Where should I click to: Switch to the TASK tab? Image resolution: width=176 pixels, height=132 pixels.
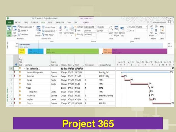pyautogui.click(x=26, y=23)
